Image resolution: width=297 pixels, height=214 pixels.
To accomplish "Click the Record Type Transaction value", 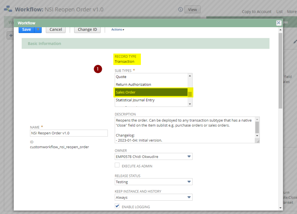I will click(124, 62).
